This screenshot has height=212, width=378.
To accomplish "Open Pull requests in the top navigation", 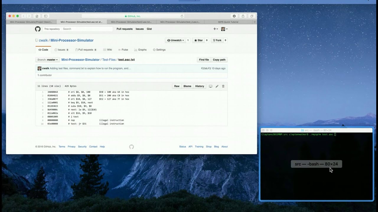I will point(125,29).
